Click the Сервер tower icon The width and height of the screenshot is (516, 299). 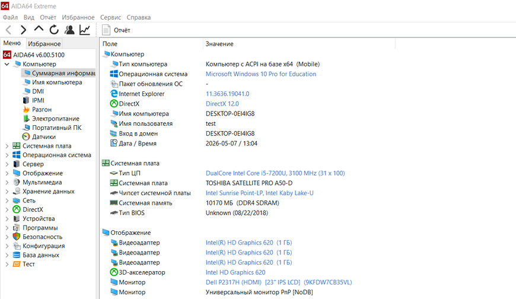[17, 164]
